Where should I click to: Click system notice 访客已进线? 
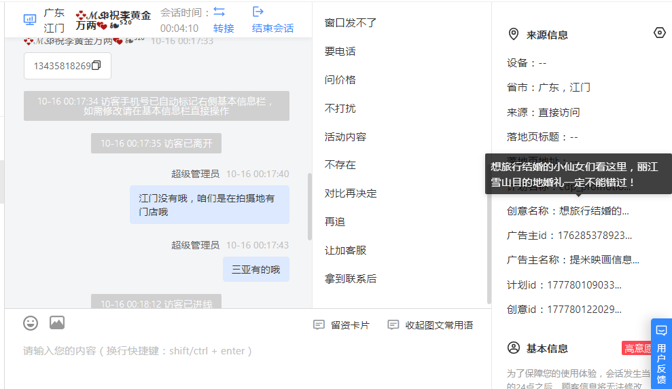(156, 302)
